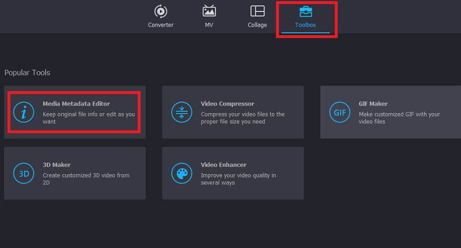Click the 3D Maker round icon
Image resolution: width=461 pixels, height=248 pixels.
(24, 173)
